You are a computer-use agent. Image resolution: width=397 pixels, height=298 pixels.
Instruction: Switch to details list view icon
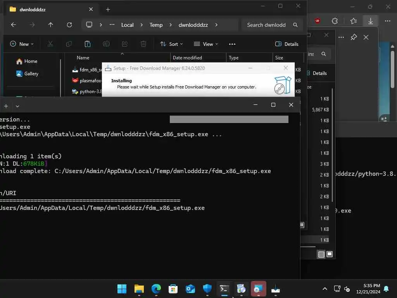(321, 255)
